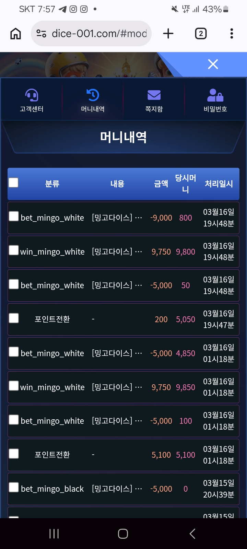The width and height of the screenshot is (247, 549).
Task: Open the 머니내역 history icon
Action: pyautogui.click(x=93, y=95)
